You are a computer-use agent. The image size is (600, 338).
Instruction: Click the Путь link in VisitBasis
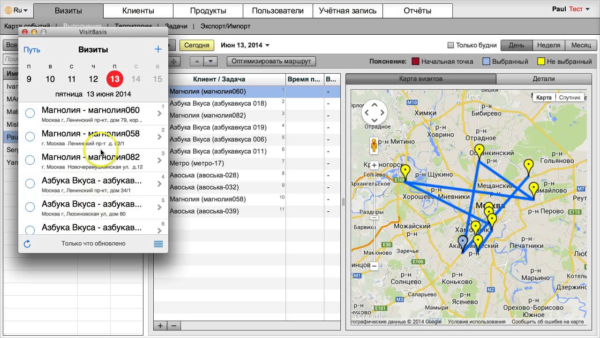pyautogui.click(x=32, y=50)
